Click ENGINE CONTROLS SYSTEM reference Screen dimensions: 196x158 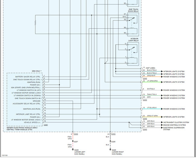point(175,125)
